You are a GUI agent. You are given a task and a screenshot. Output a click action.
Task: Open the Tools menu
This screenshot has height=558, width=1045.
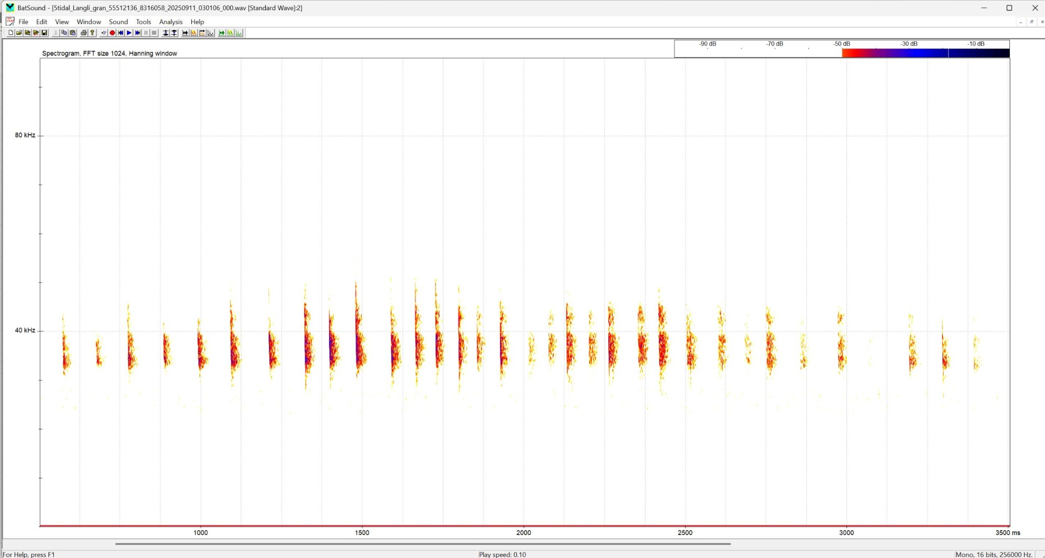pyautogui.click(x=143, y=22)
